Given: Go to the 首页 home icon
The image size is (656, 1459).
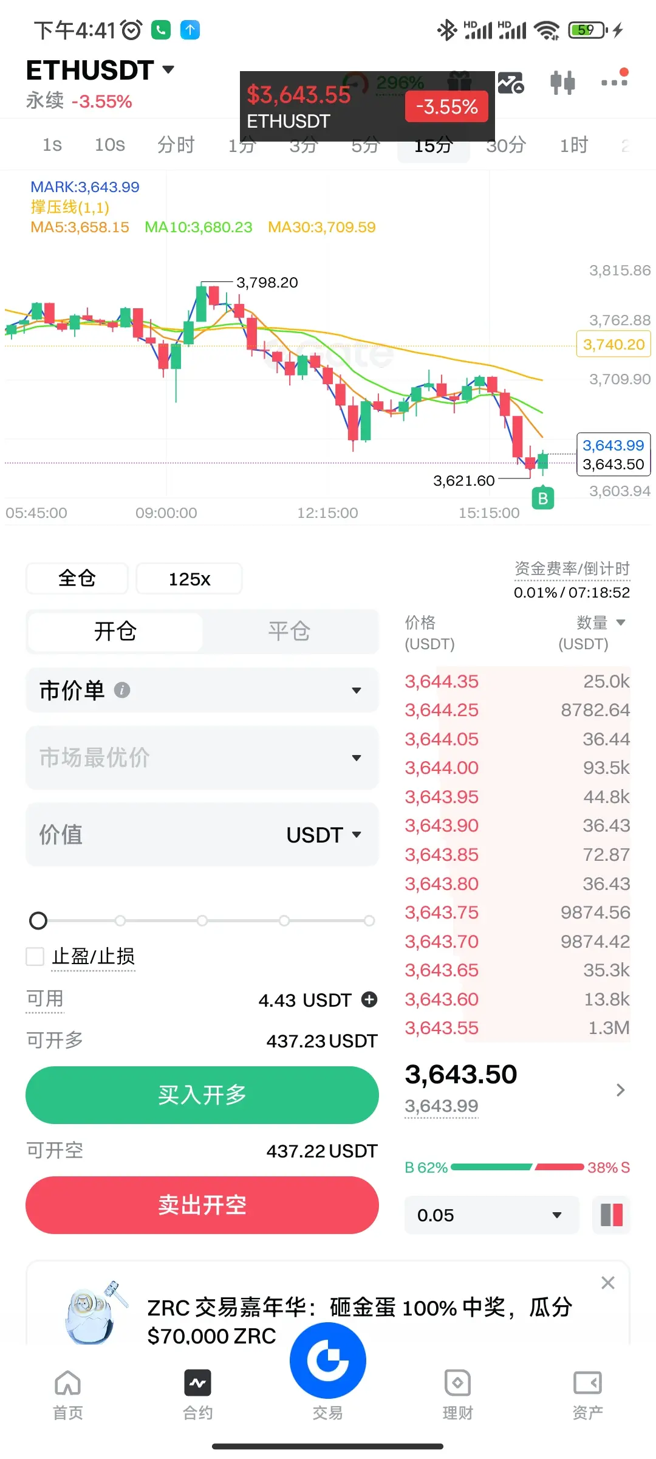Looking at the screenshot, I should tap(67, 1394).
